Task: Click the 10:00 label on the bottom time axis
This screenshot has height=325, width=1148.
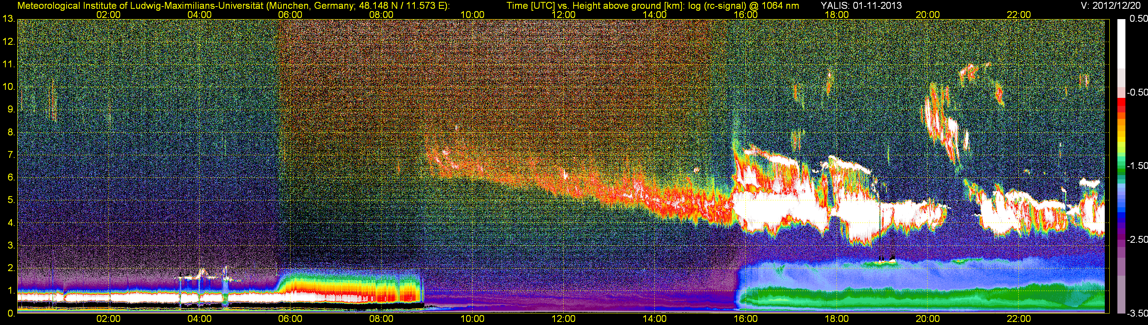Action: 472,319
